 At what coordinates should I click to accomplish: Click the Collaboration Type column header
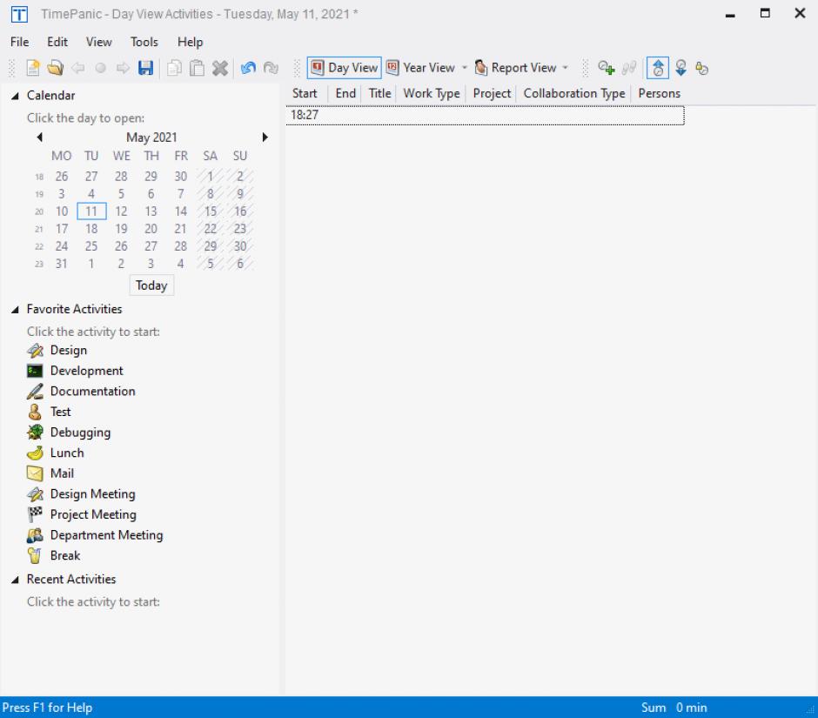(x=573, y=93)
